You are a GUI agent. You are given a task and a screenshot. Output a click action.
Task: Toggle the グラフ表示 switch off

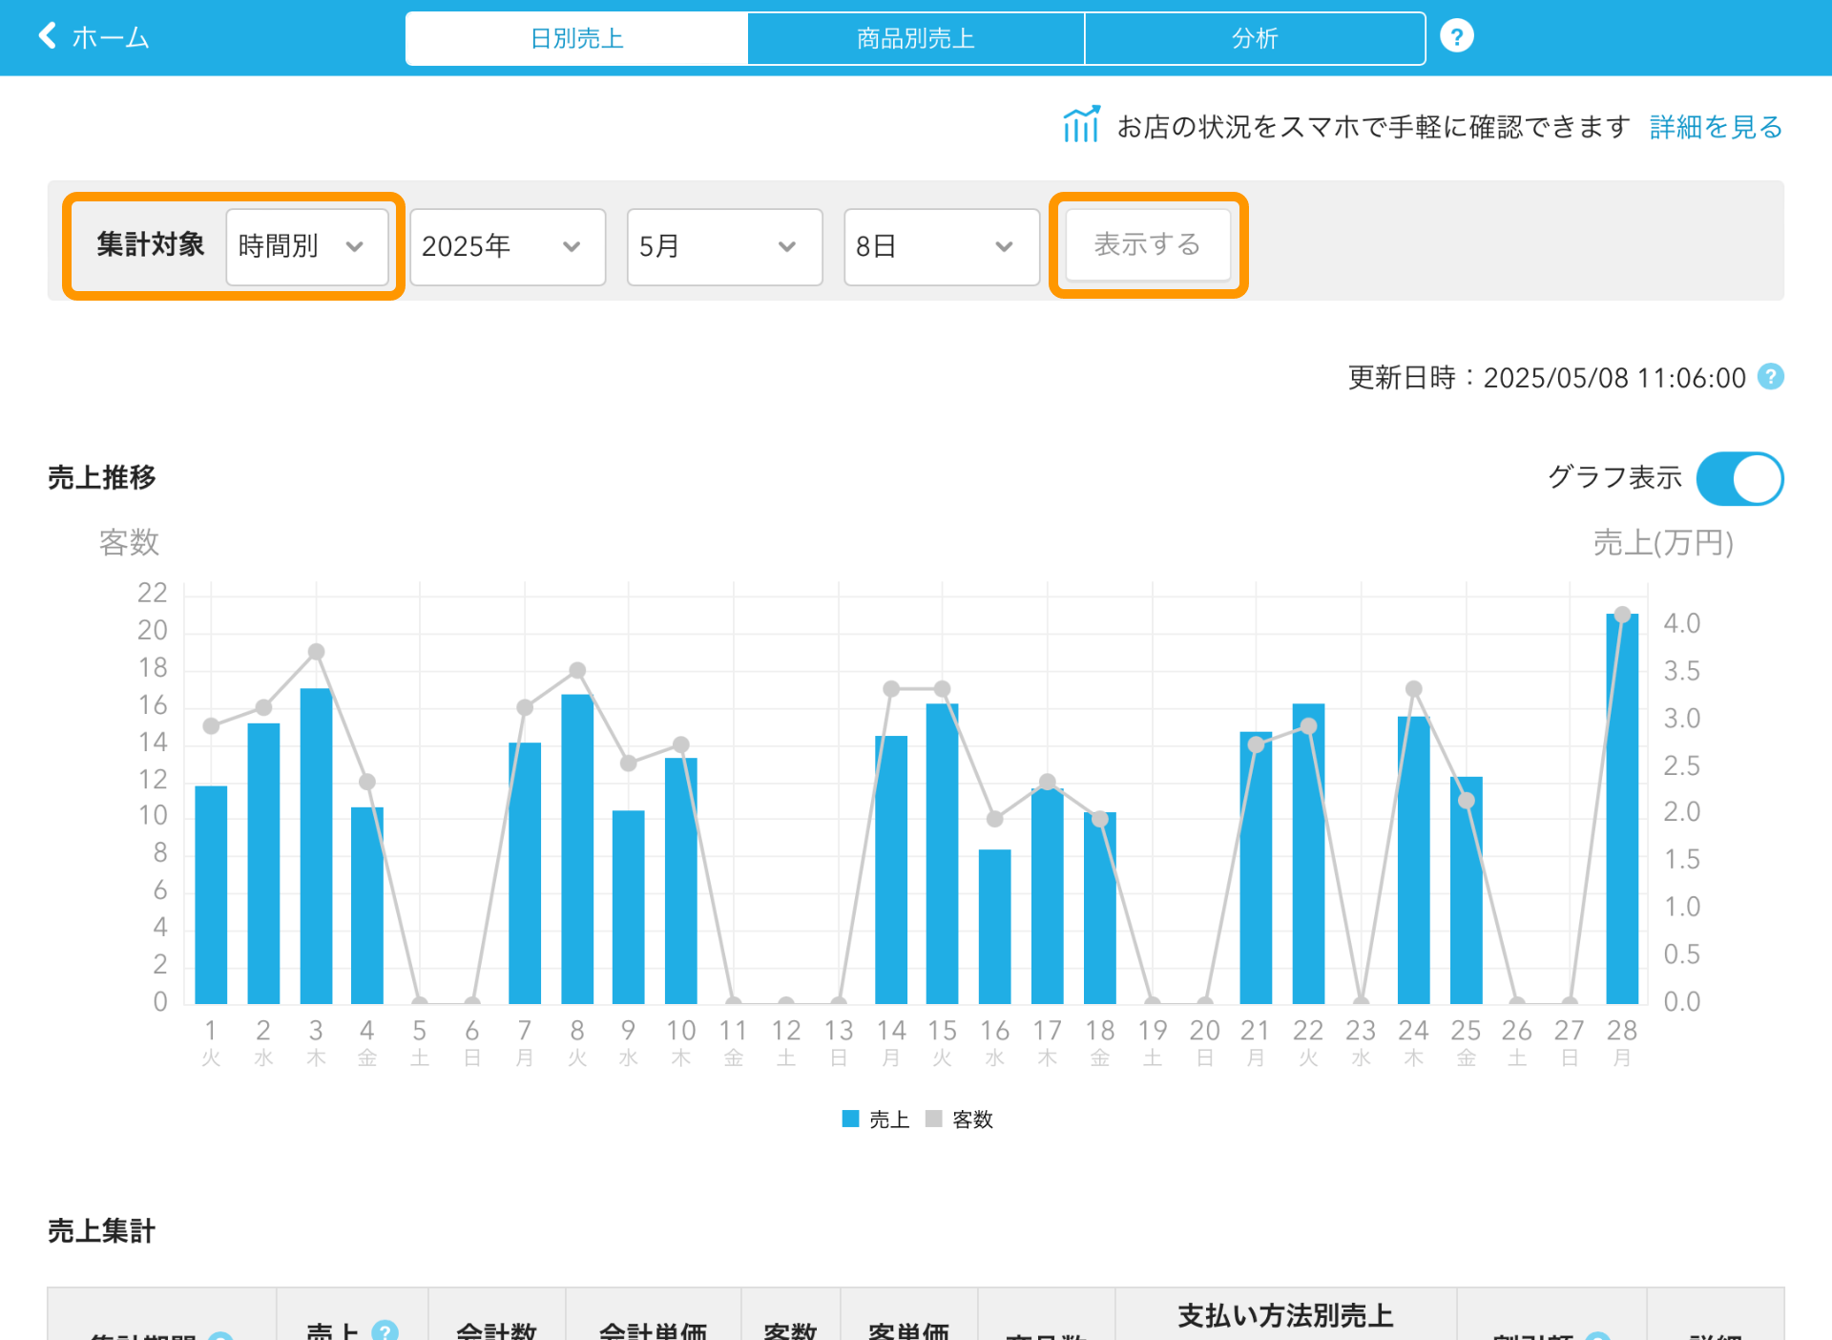click(1739, 478)
